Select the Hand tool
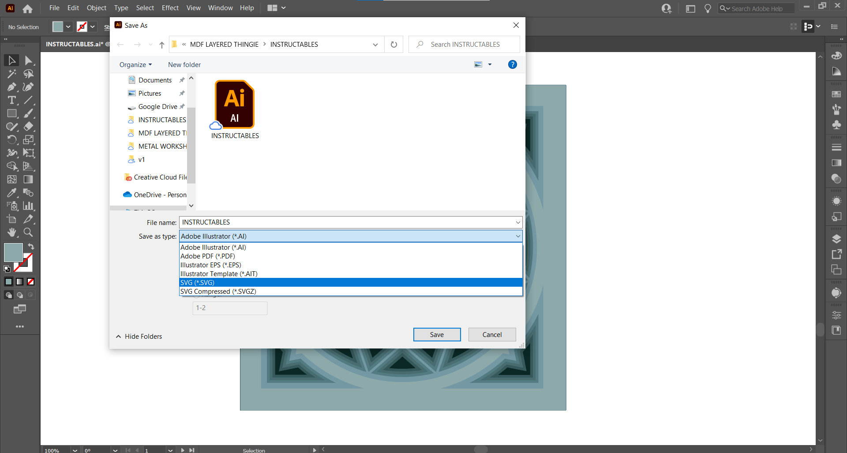The height and width of the screenshot is (453, 847). point(12,232)
